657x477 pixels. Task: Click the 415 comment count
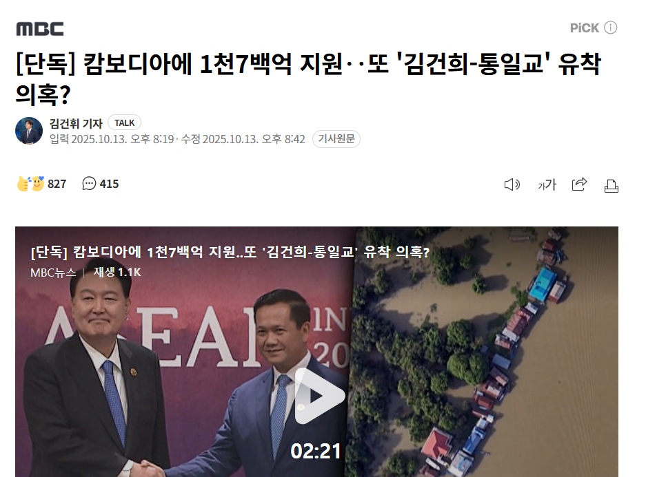click(x=109, y=184)
